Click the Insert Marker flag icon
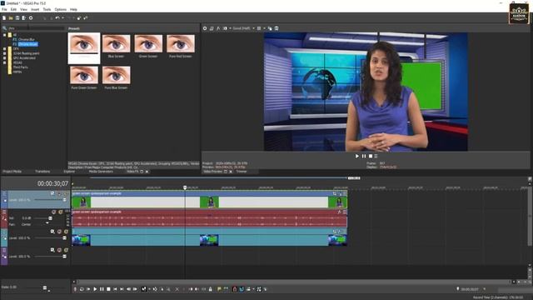This screenshot has height=300, width=533. [x=219, y=289]
